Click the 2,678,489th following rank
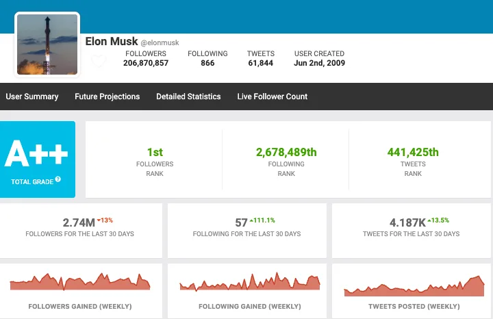The width and height of the screenshot is (493, 319). (286, 153)
